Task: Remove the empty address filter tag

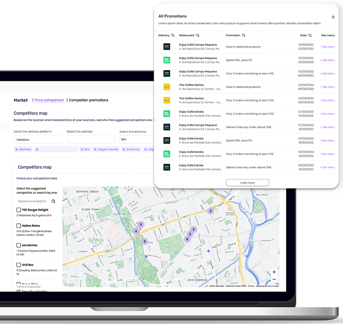Action: point(37,149)
